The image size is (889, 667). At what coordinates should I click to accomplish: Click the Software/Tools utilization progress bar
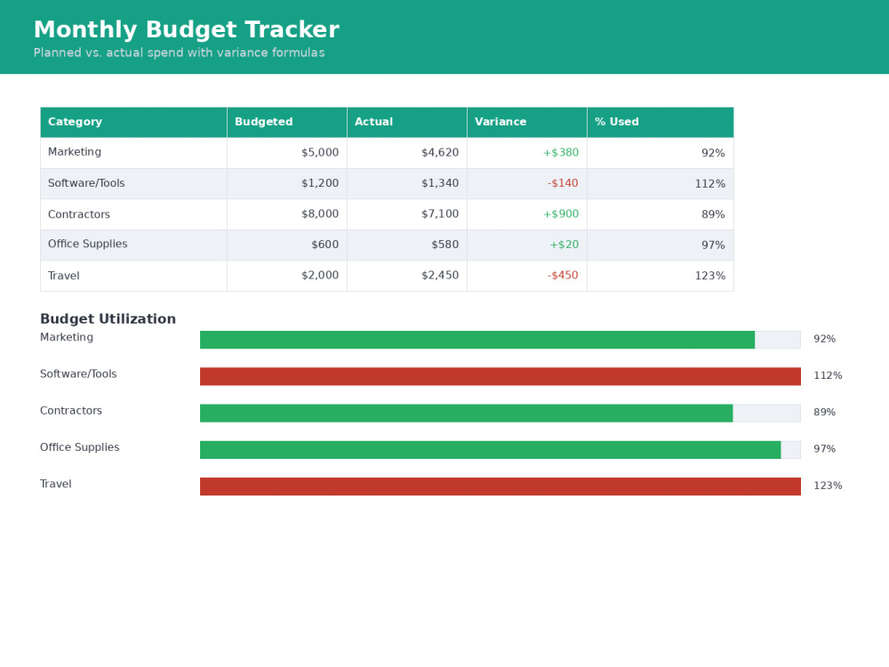pyautogui.click(x=500, y=376)
